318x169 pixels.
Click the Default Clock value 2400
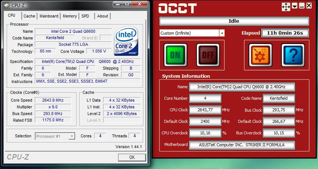(x=205, y=121)
